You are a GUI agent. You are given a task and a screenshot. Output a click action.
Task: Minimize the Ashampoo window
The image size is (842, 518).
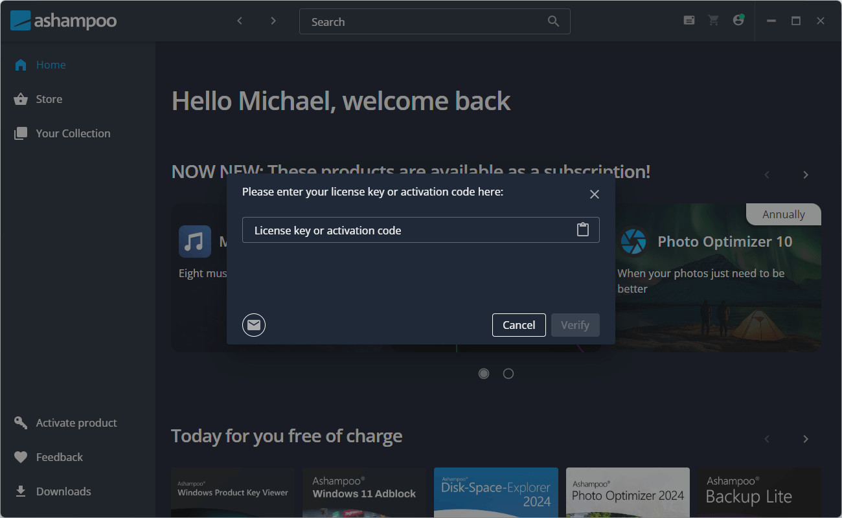point(771,21)
